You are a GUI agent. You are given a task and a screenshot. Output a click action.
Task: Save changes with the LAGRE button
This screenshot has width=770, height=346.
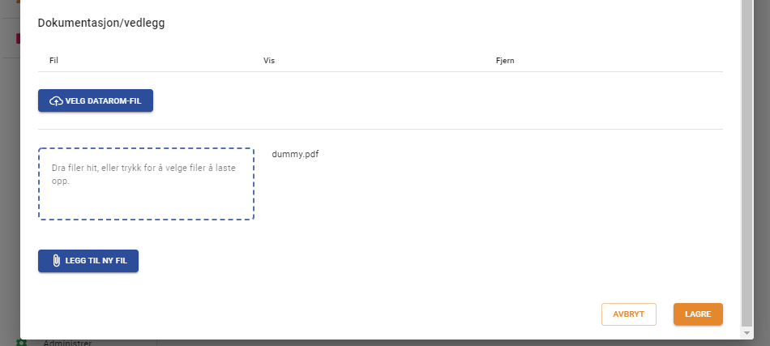pyautogui.click(x=698, y=314)
